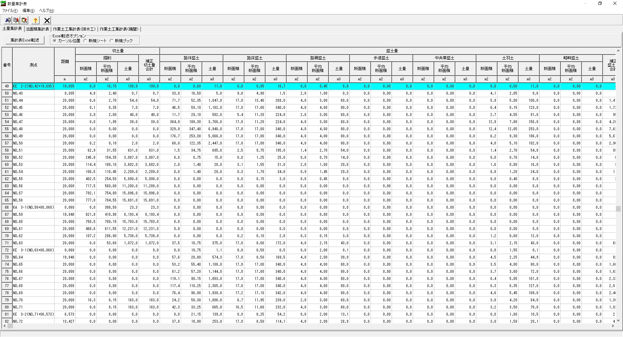This screenshot has height=337, width=623.
Task: Click the 番号 column header
Action: click(x=7, y=65)
